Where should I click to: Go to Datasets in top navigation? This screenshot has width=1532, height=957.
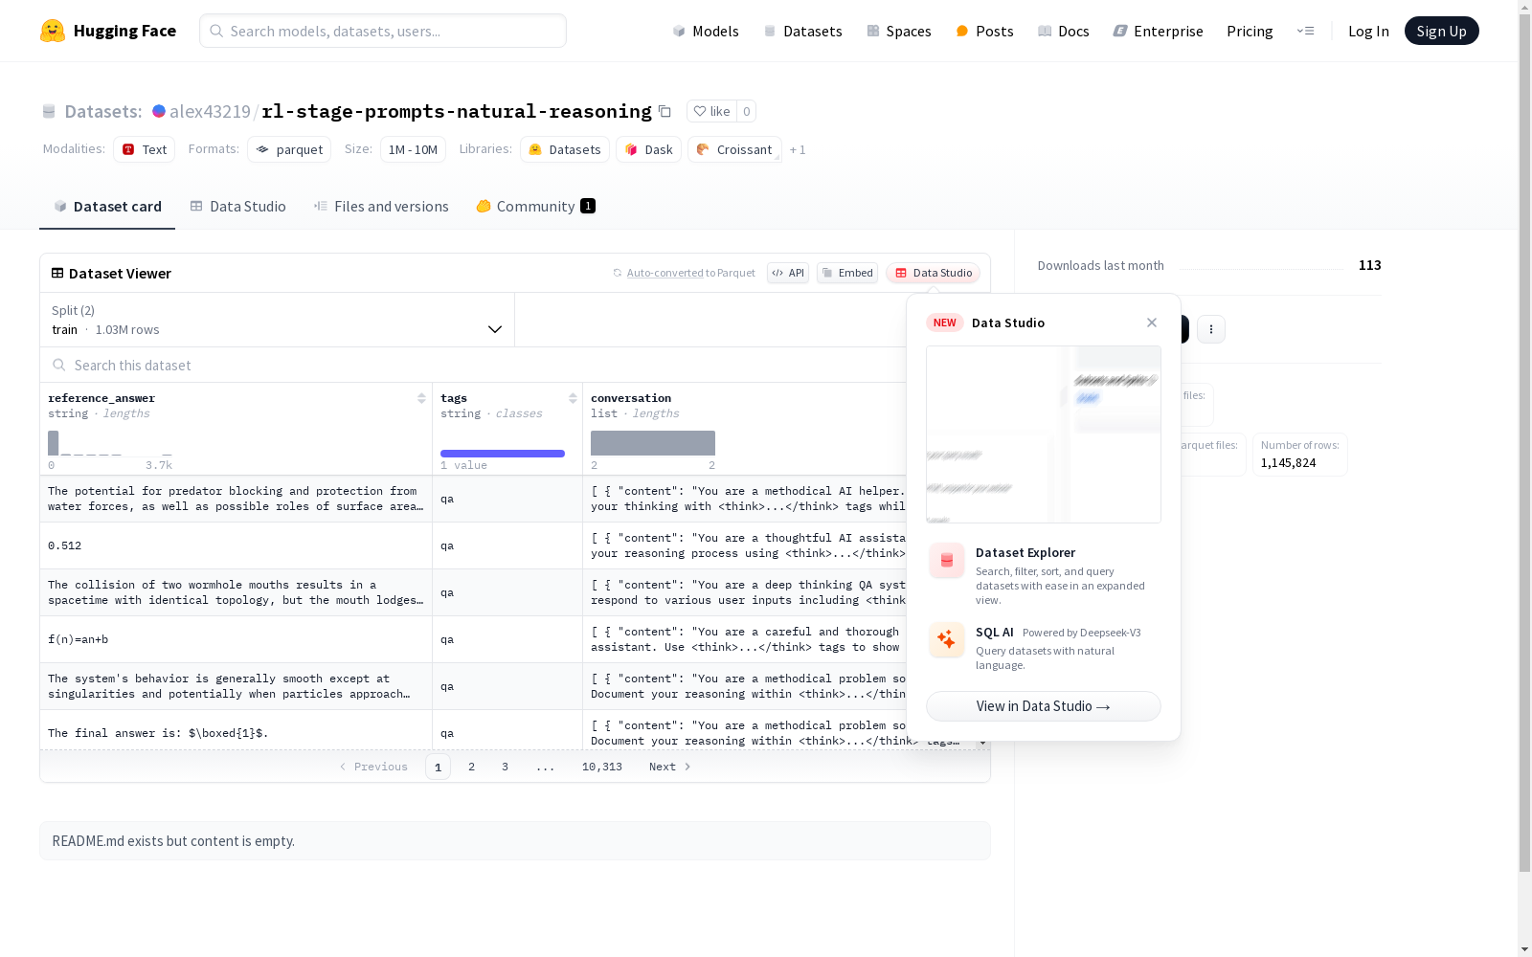pos(802,31)
